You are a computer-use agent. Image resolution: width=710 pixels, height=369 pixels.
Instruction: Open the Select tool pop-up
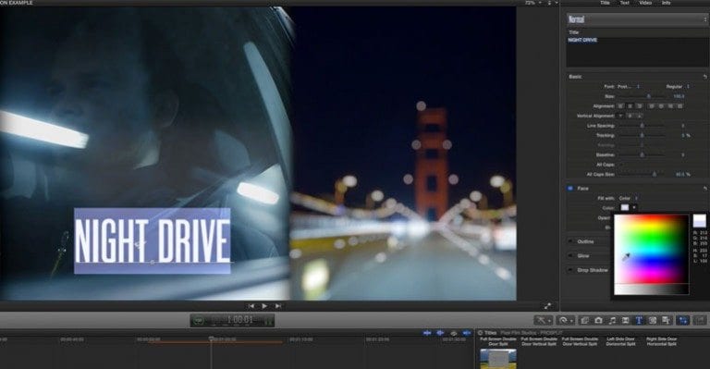[x=543, y=321]
